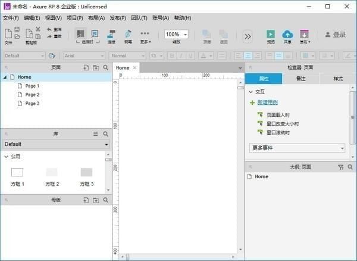Click the 登录 login button
This screenshot has width=357, height=261.
click(335, 35)
